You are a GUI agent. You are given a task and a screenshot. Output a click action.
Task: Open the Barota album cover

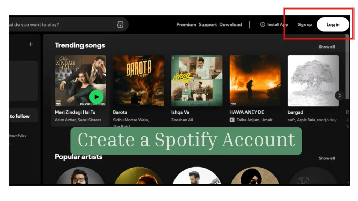138,80
